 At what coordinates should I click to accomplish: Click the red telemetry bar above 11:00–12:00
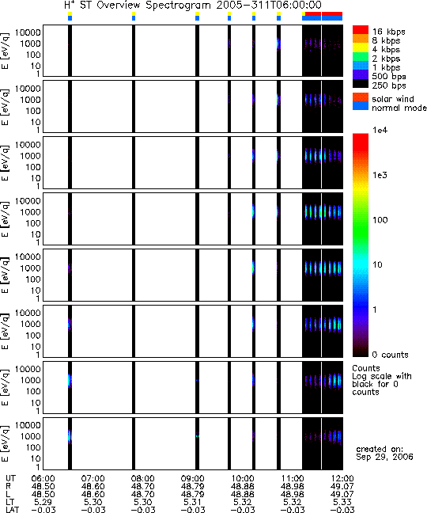tap(323, 13)
